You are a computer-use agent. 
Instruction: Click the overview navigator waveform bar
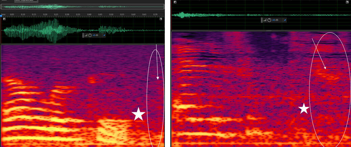pos(82,7)
